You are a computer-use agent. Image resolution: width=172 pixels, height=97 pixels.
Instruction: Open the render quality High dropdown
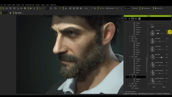tap(88, 8)
